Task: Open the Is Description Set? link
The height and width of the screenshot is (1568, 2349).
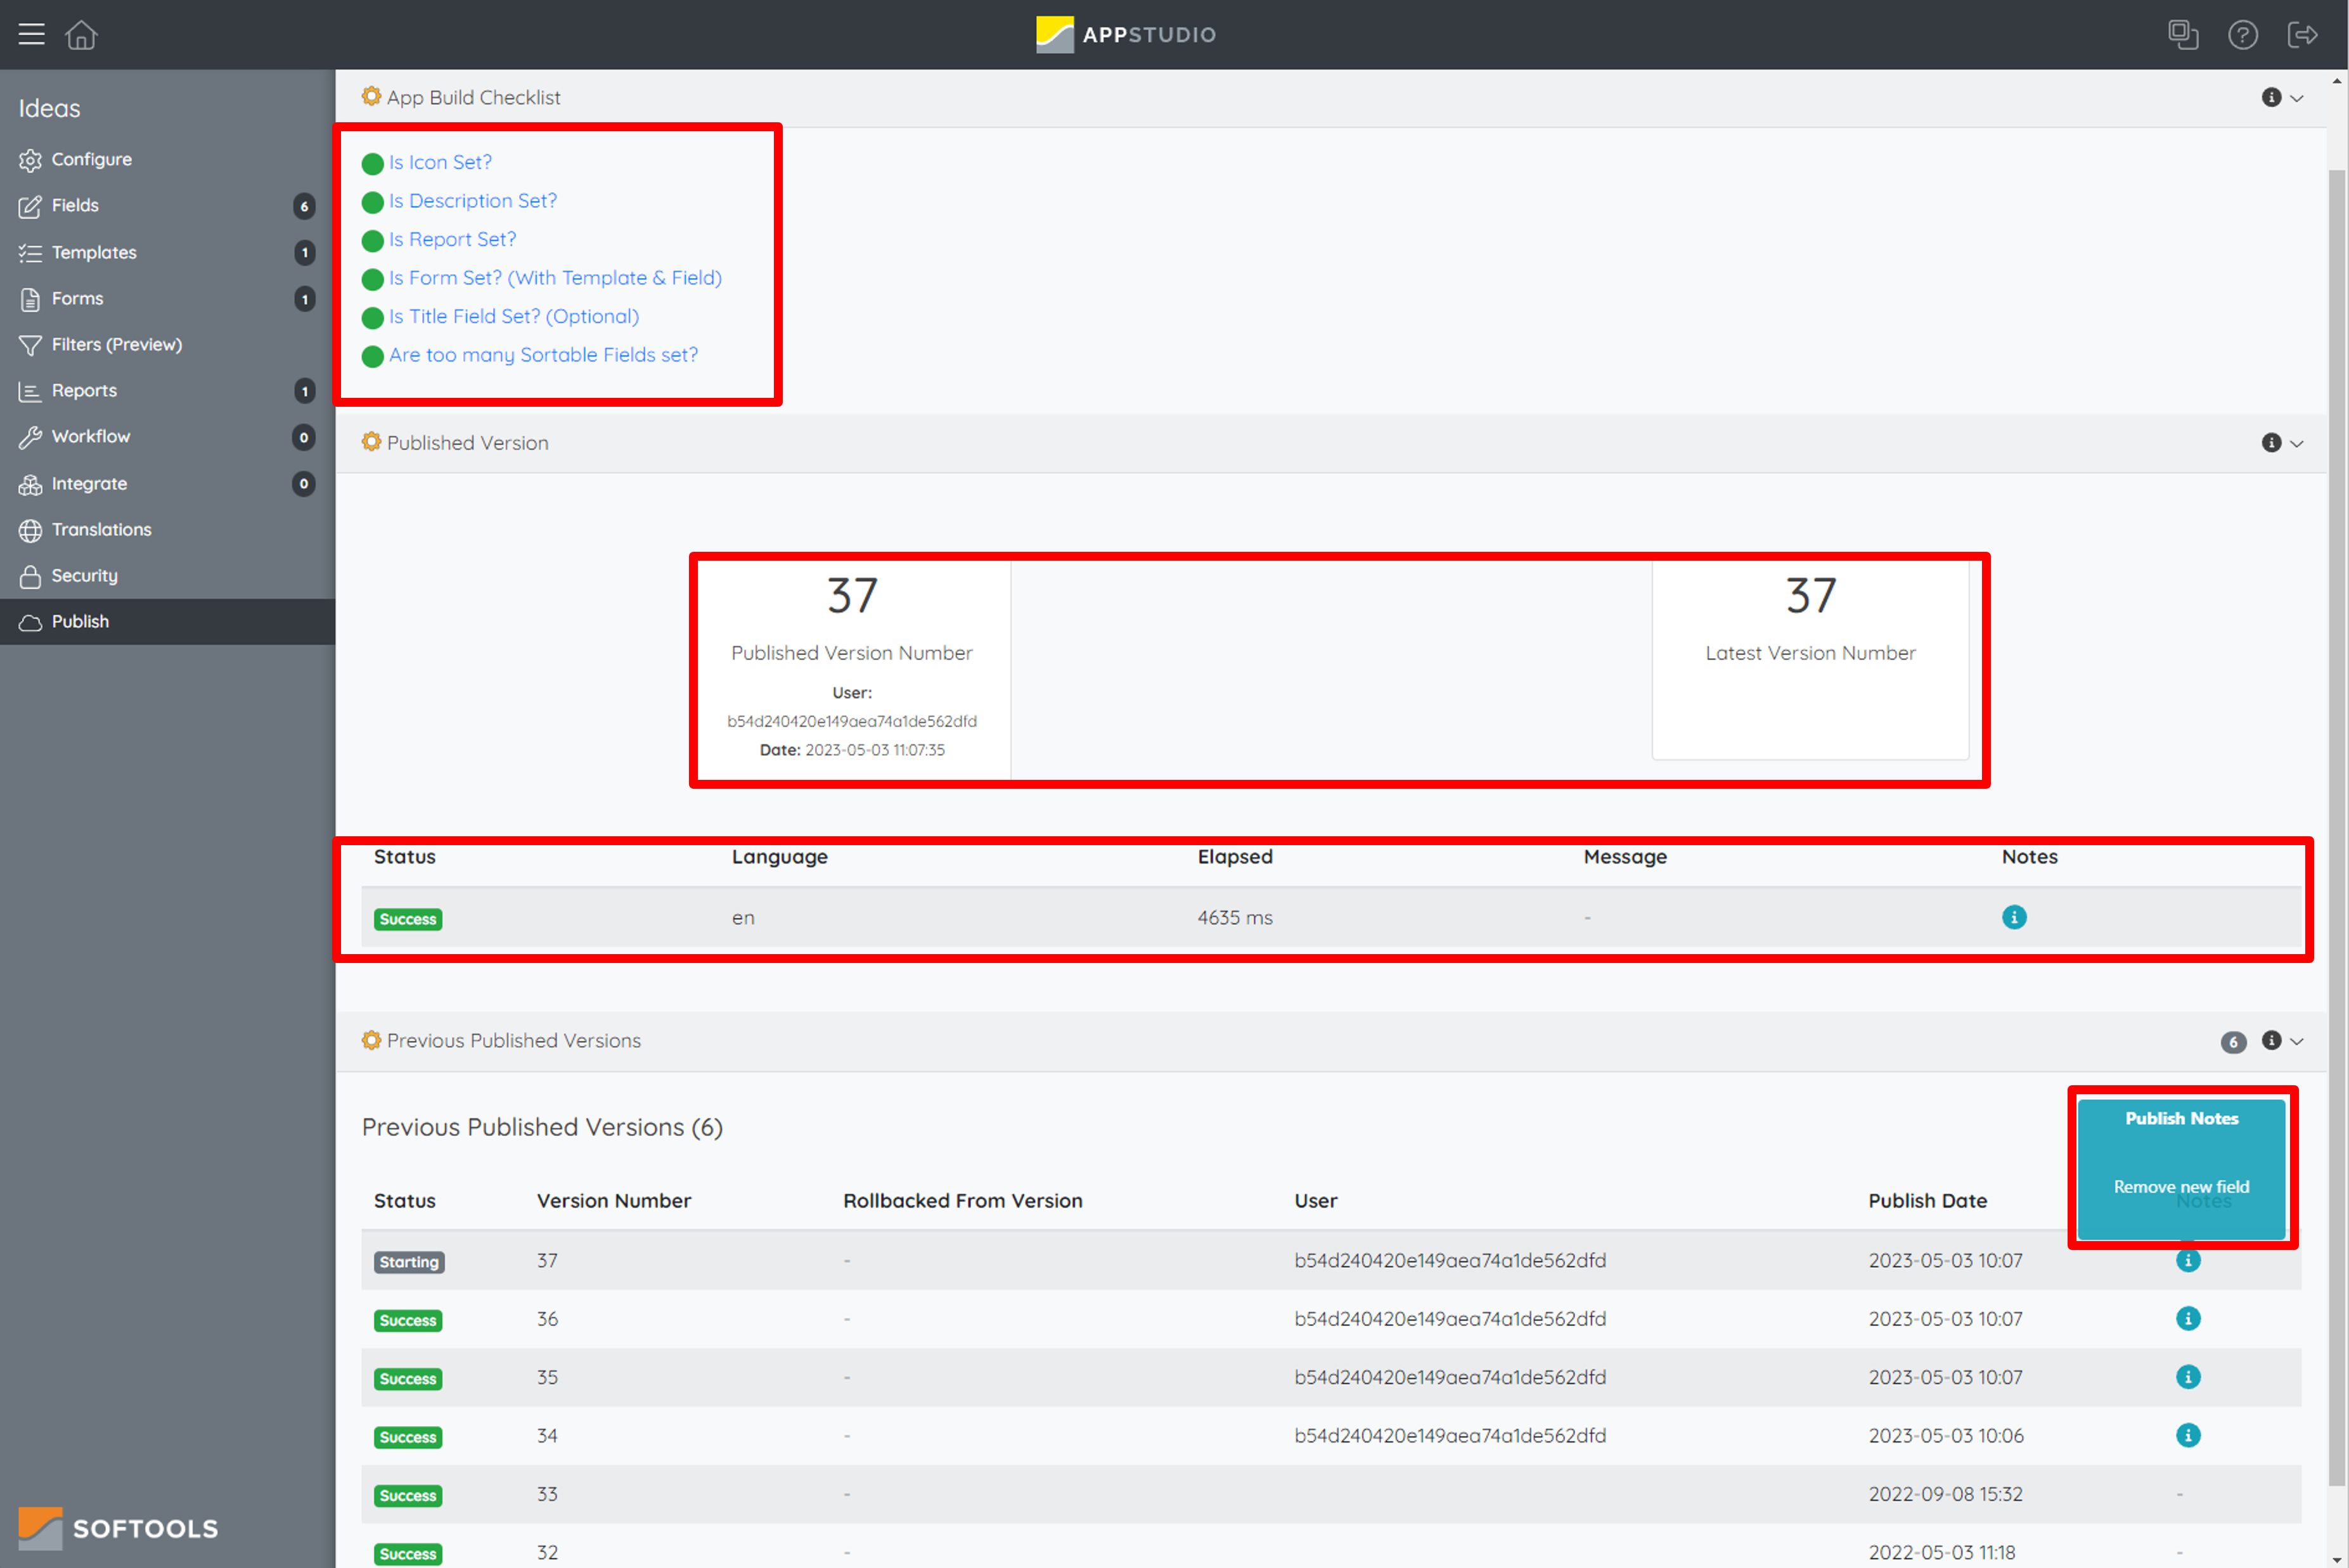Action: point(473,201)
